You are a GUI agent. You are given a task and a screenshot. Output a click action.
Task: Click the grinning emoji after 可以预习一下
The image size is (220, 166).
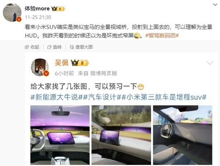click(x=141, y=86)
